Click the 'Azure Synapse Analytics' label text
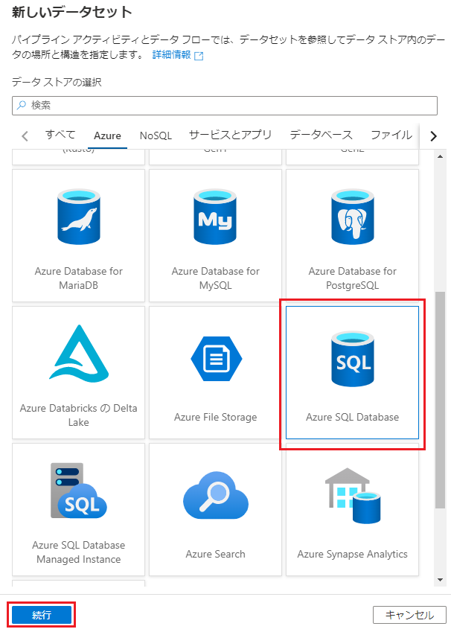The width and height of the screenshot is (451, 632). pos(353,555)
